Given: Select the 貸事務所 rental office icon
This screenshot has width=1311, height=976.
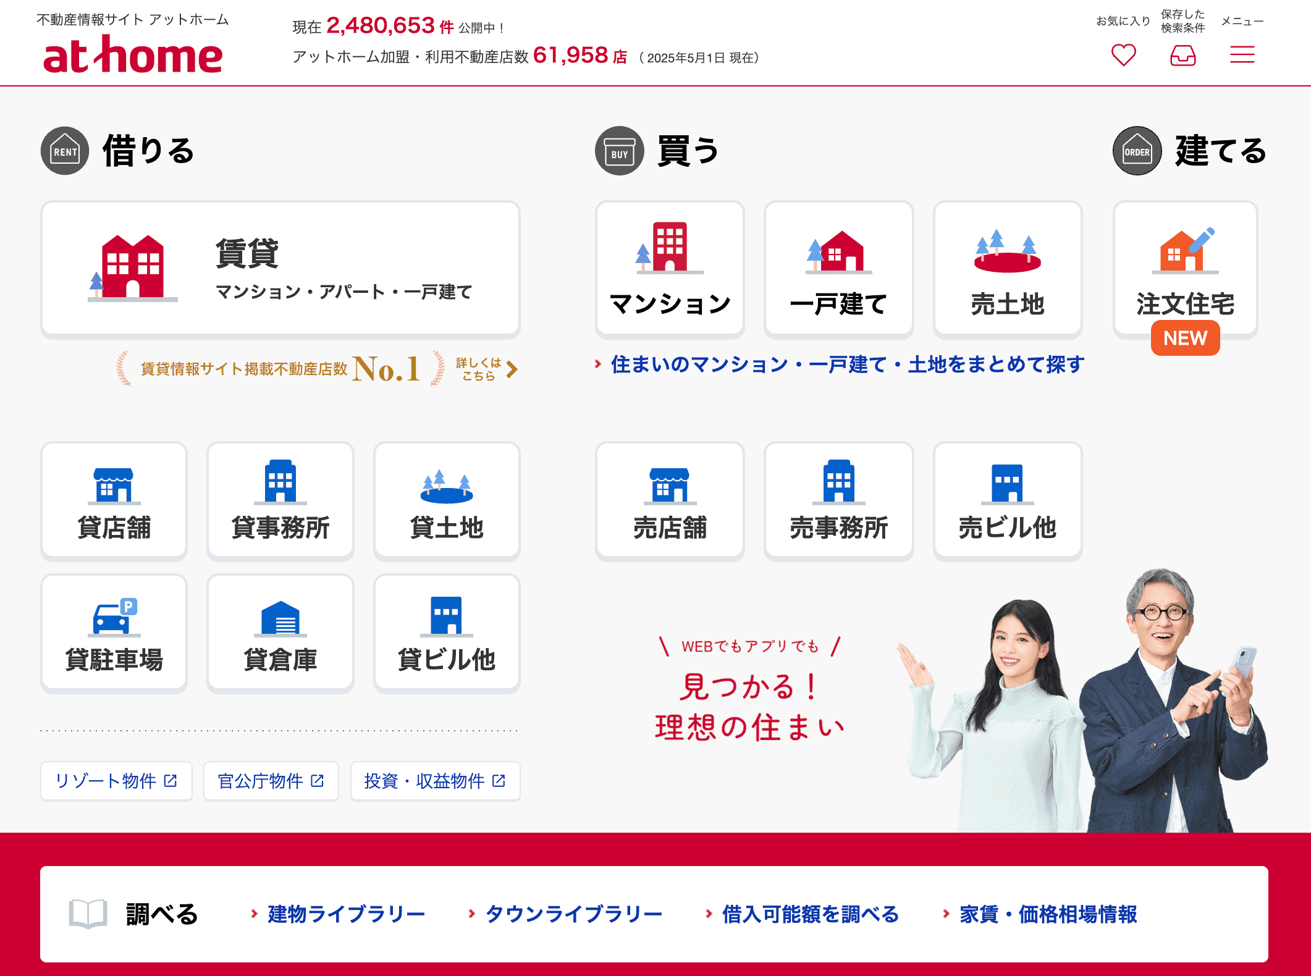Looking at the screenshot, I should [x=280, y=500].
